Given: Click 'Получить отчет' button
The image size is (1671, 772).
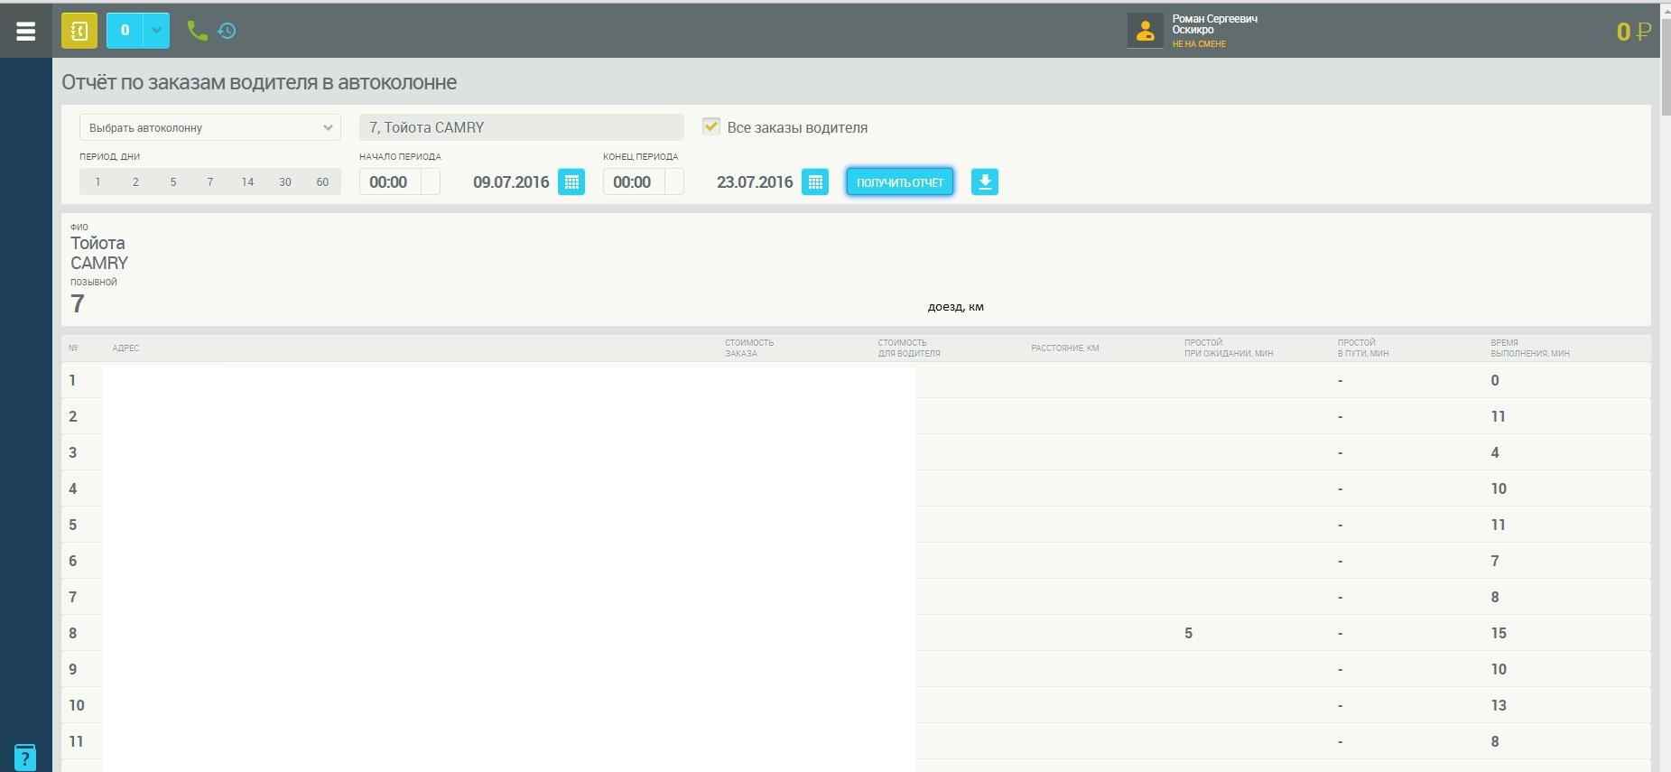Looking at the screenshot, I should 899,182.
